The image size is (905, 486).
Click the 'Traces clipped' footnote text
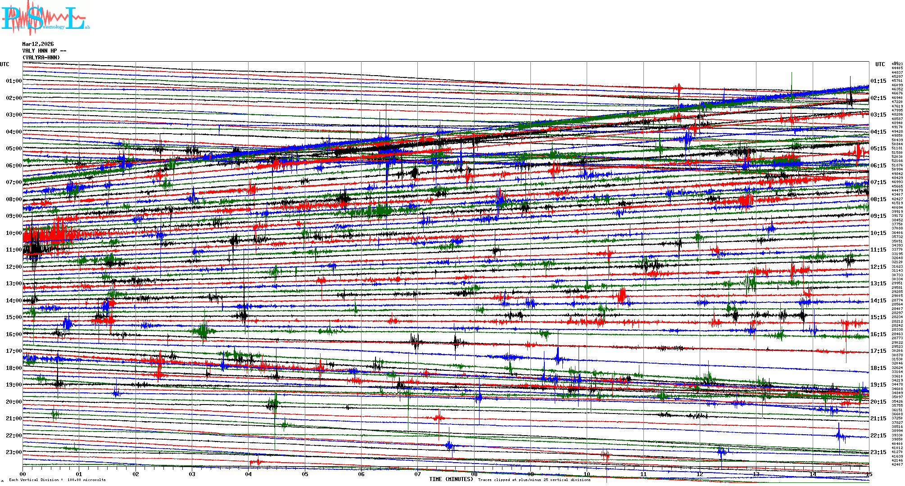(534, 480)
